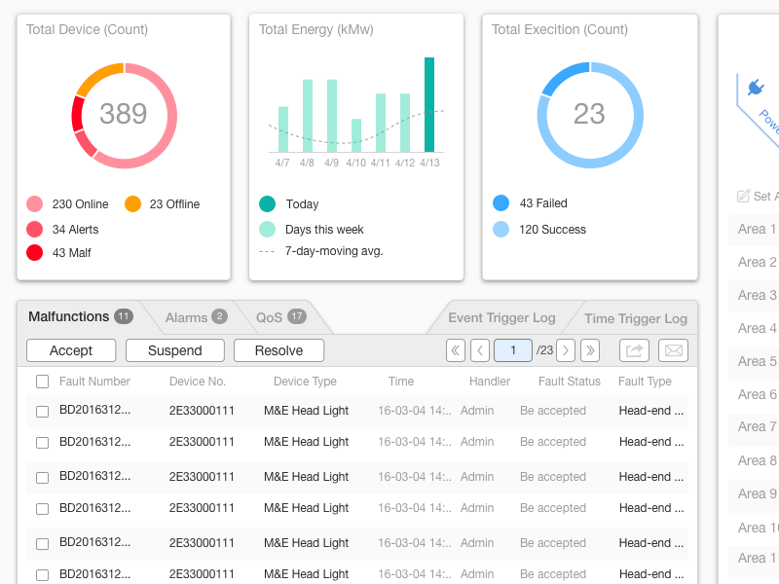
Task: Jump to last page double-right arrow
Action: [x=590, y=350]
